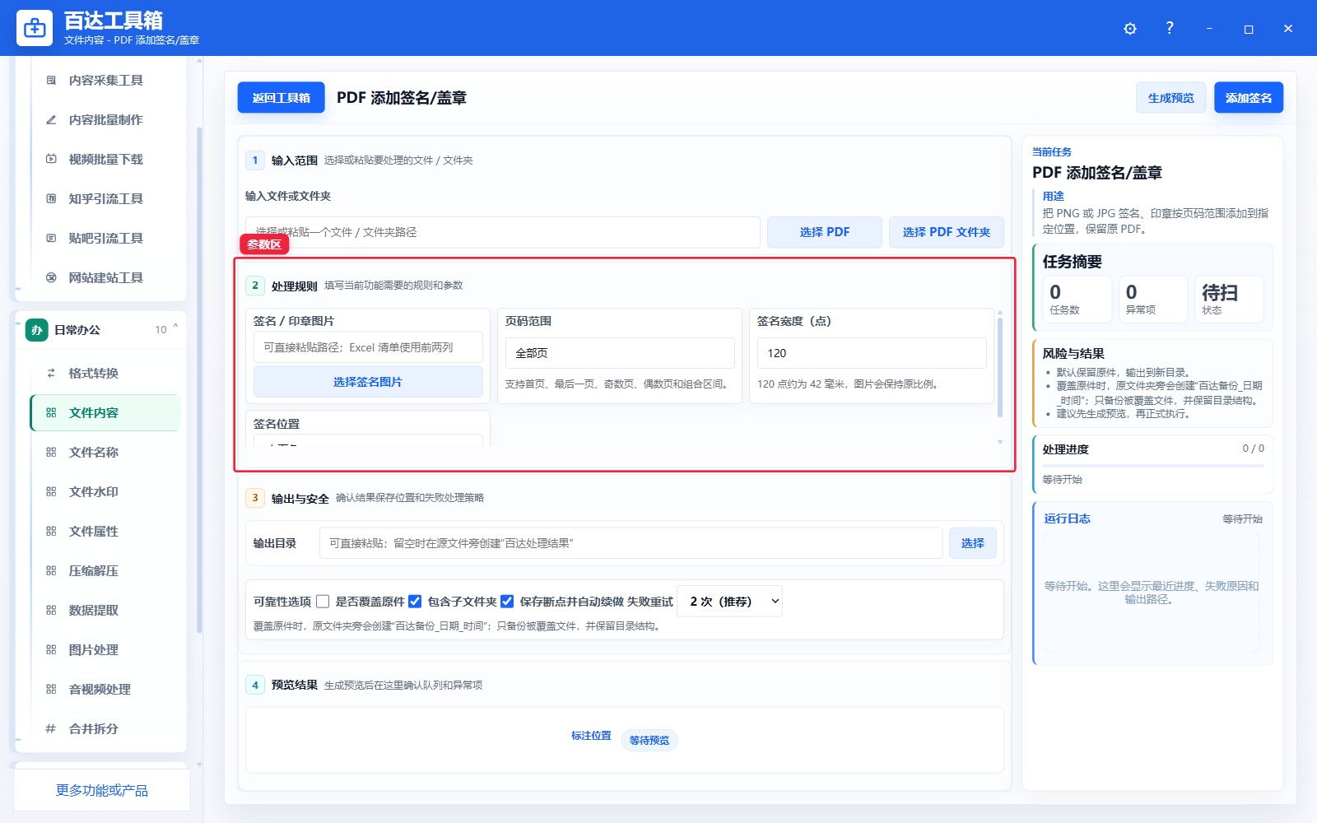Click the grid icon beside 数据提取

pyautogui.click(x=51, y=610)
